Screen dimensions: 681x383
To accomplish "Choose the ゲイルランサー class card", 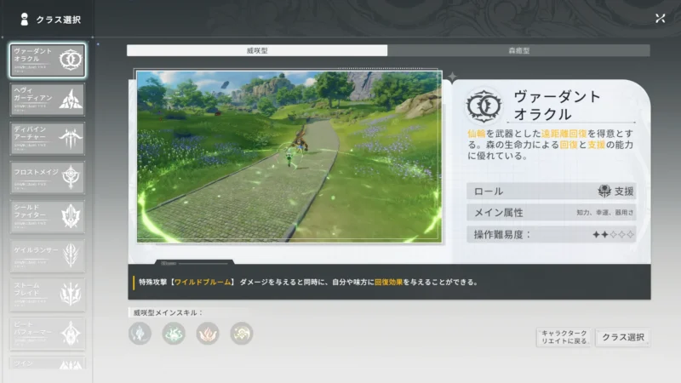I will 48,256.
